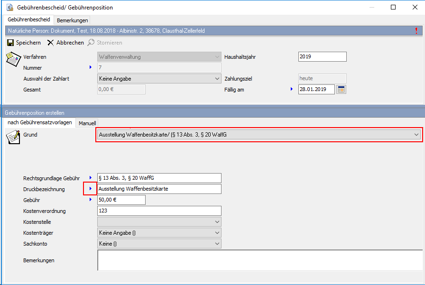Click the Speichern disk icon
Screen dimensions: 425x285
(10, 43)
